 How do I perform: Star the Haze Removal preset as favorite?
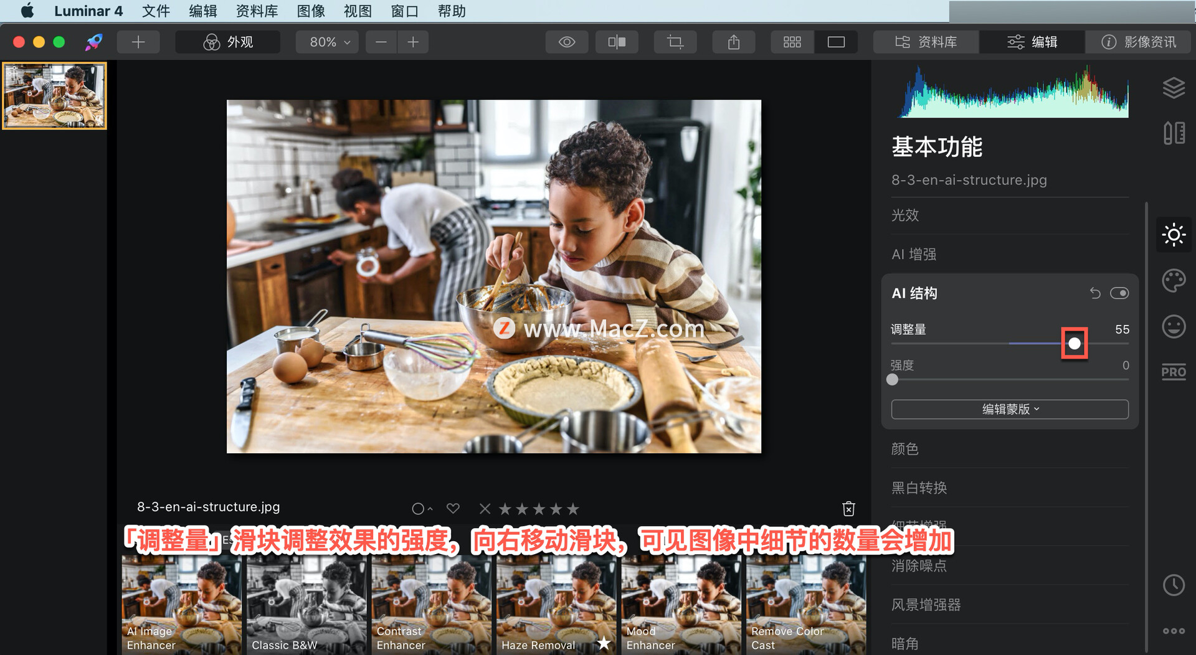tap(603, 645)
